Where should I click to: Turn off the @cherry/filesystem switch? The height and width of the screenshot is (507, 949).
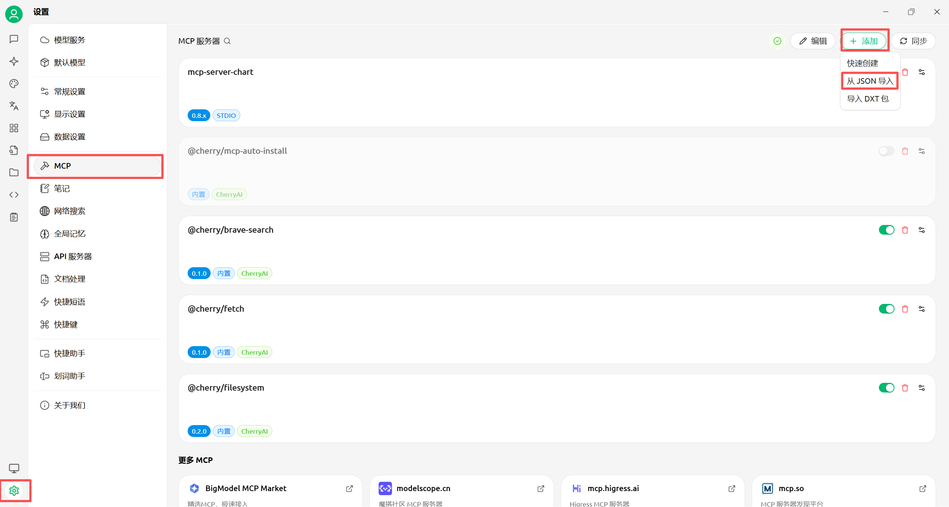click(886, 388)
